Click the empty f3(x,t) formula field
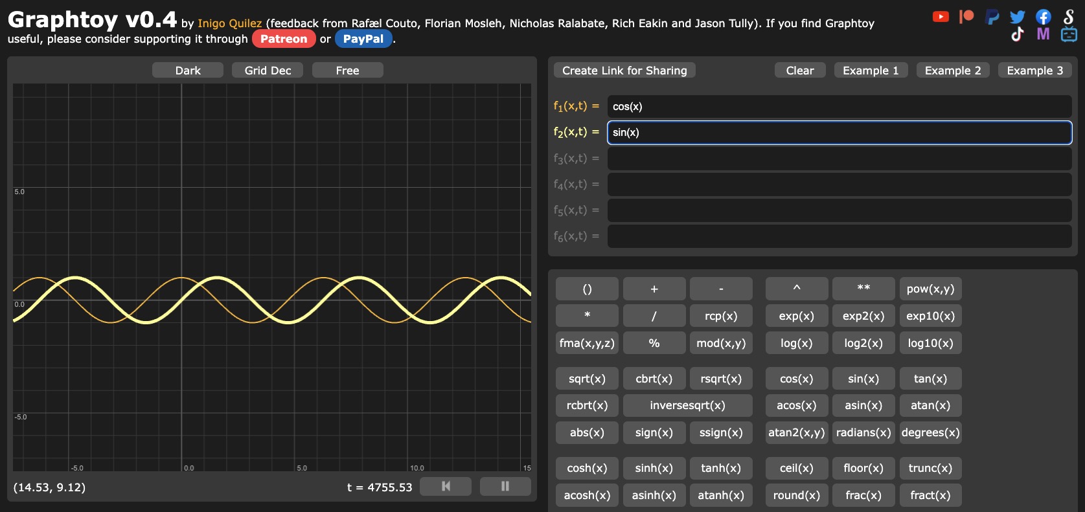Viewport: 1085px width, 512px height. (839, 159)
